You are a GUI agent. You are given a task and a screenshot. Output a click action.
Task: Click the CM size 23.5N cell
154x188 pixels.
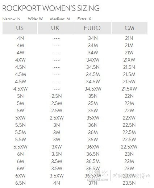click(129, 183)
